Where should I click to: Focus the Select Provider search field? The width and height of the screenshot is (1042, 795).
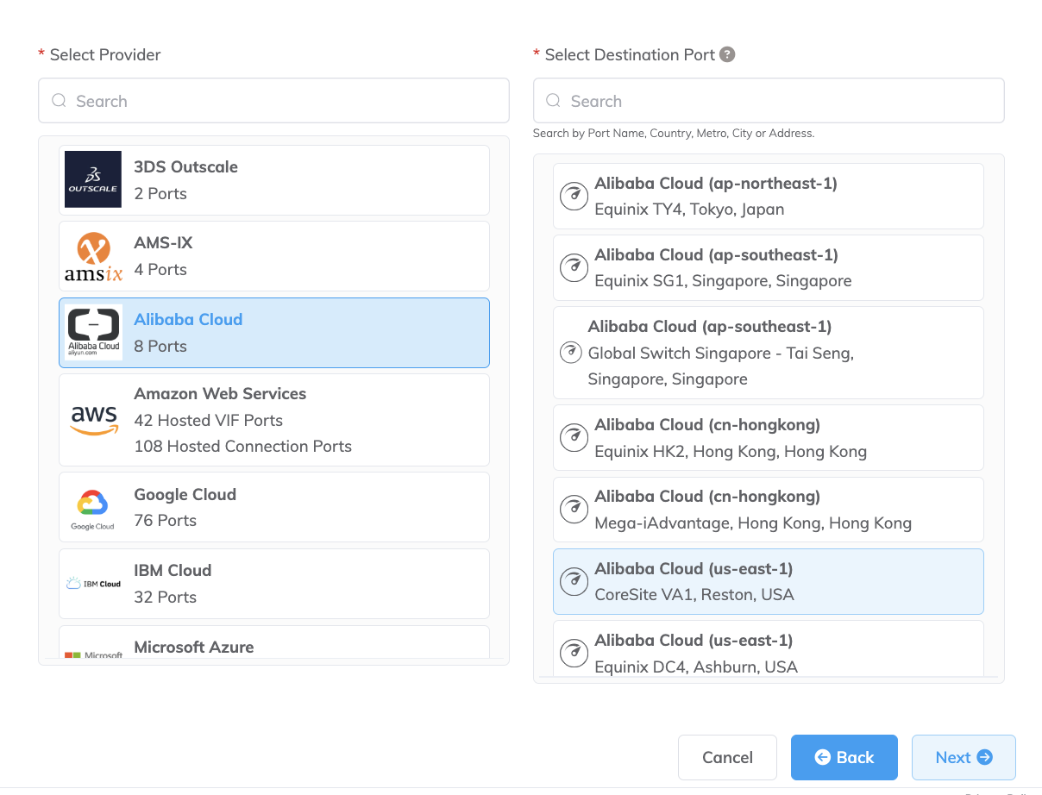(273, 101)
